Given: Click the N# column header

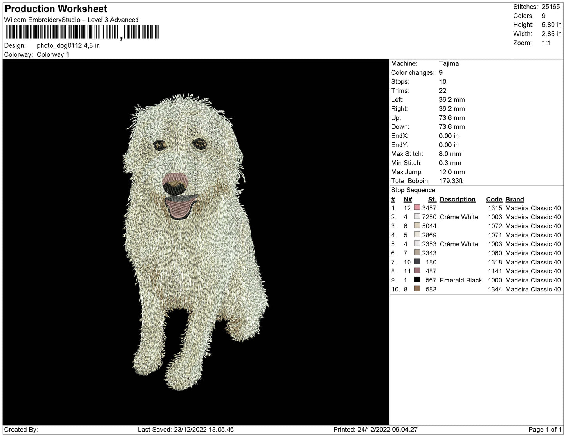Looking at the screenshot, I should tap(408, 199).
